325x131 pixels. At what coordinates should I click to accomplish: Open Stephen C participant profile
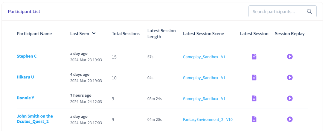[x=27, y=56]
